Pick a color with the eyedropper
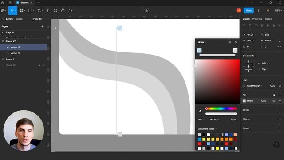Viewport: 284px width, 160px height. (x=200, y=111)
